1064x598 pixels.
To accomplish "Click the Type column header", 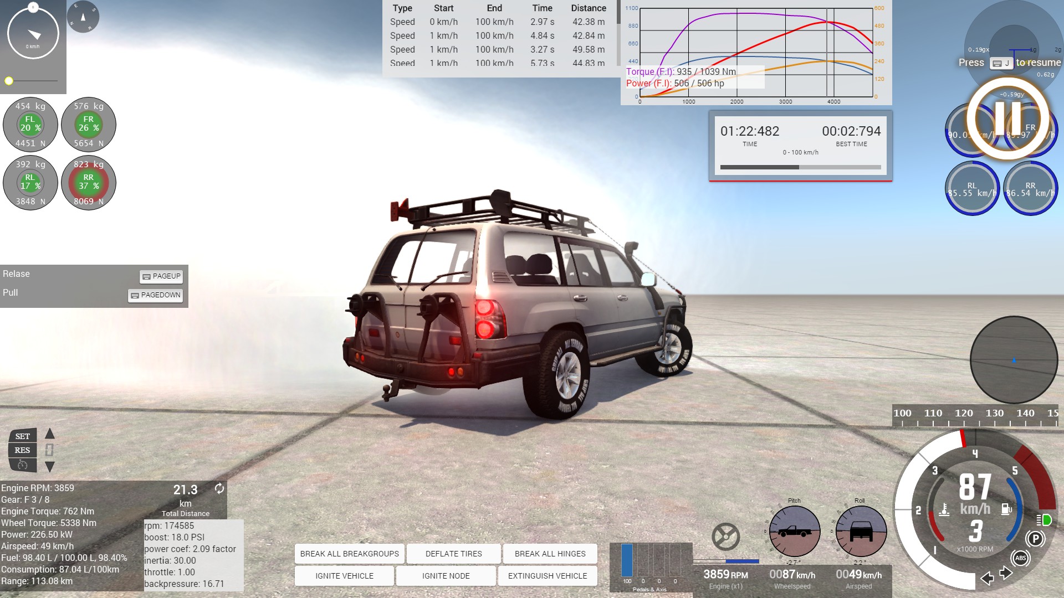I will point(402,8).
